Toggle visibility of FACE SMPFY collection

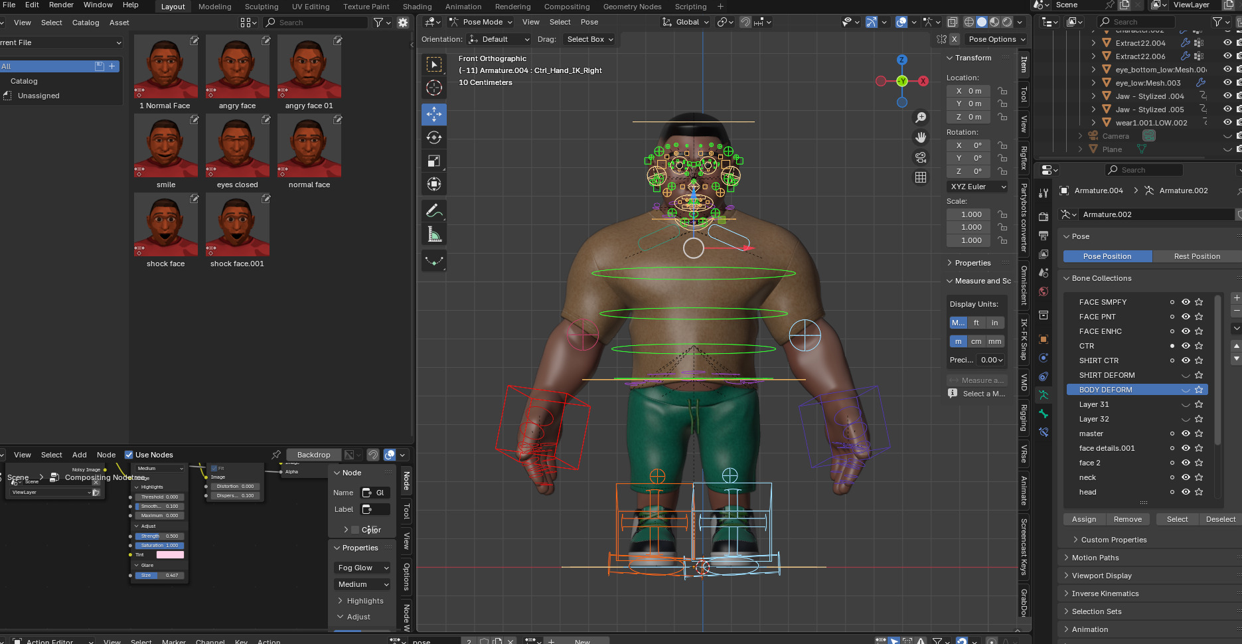pyautogui.click(x=1186, y=302)
